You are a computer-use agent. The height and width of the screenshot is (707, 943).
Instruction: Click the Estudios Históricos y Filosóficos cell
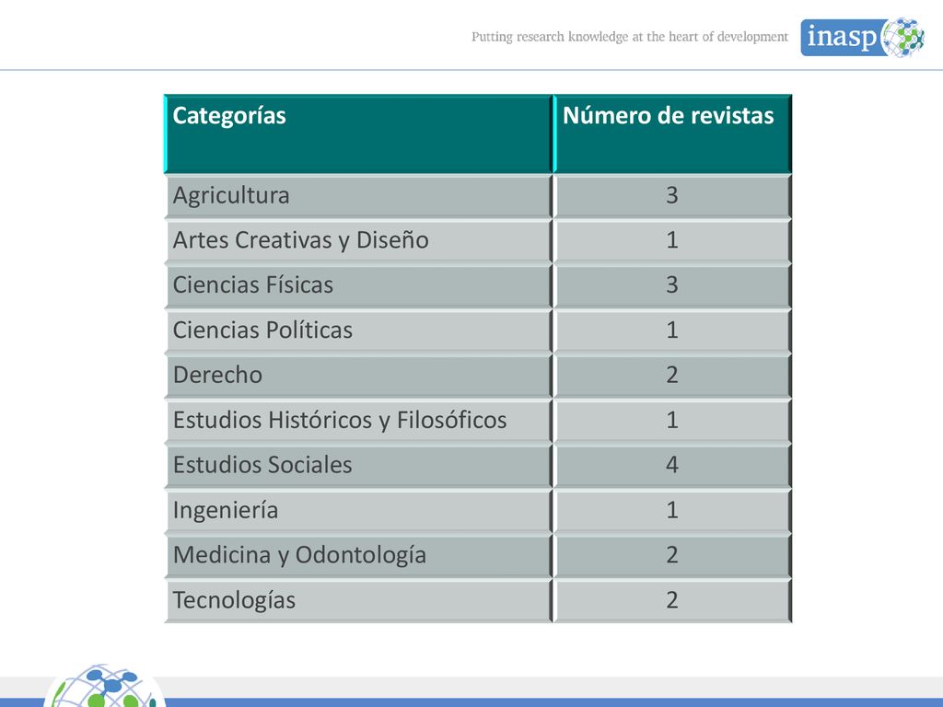point(358,420)
